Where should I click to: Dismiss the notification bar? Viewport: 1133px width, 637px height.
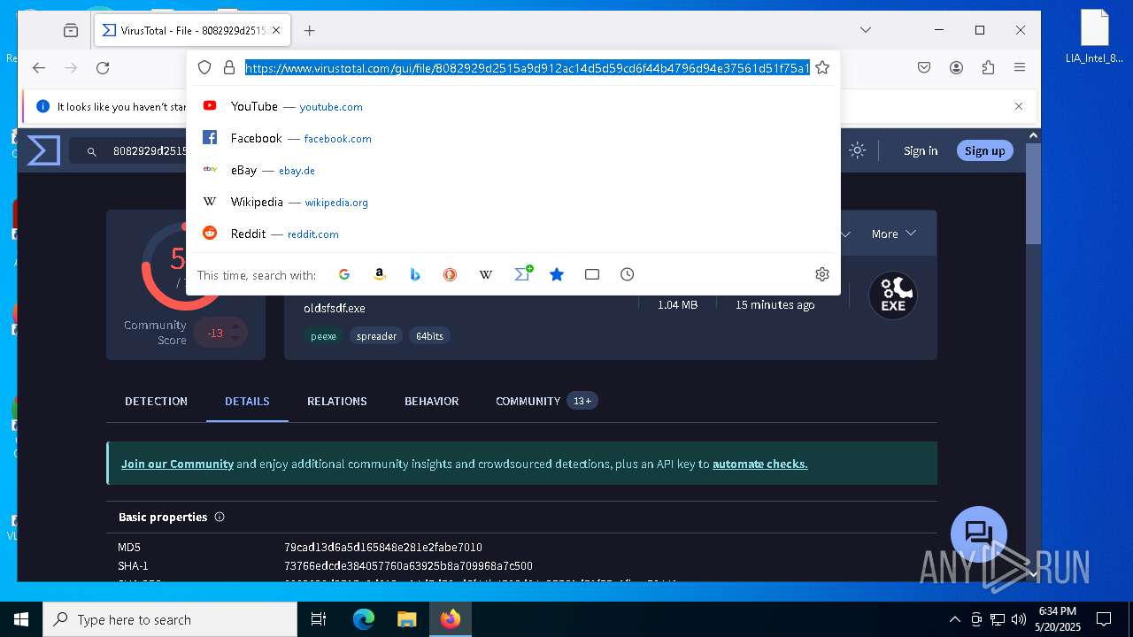(x=1019, y=106)
